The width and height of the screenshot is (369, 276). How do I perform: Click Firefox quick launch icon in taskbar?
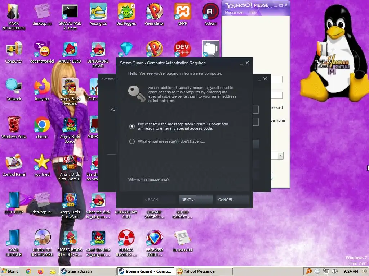(40, 271)
